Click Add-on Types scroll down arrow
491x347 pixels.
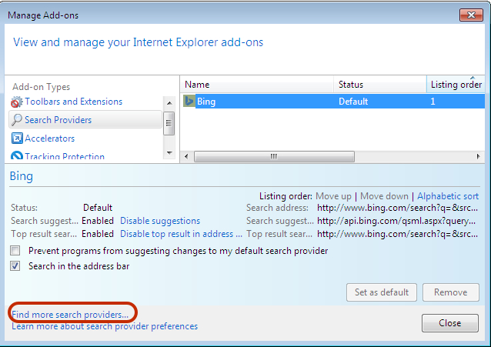tap(169, 153)
